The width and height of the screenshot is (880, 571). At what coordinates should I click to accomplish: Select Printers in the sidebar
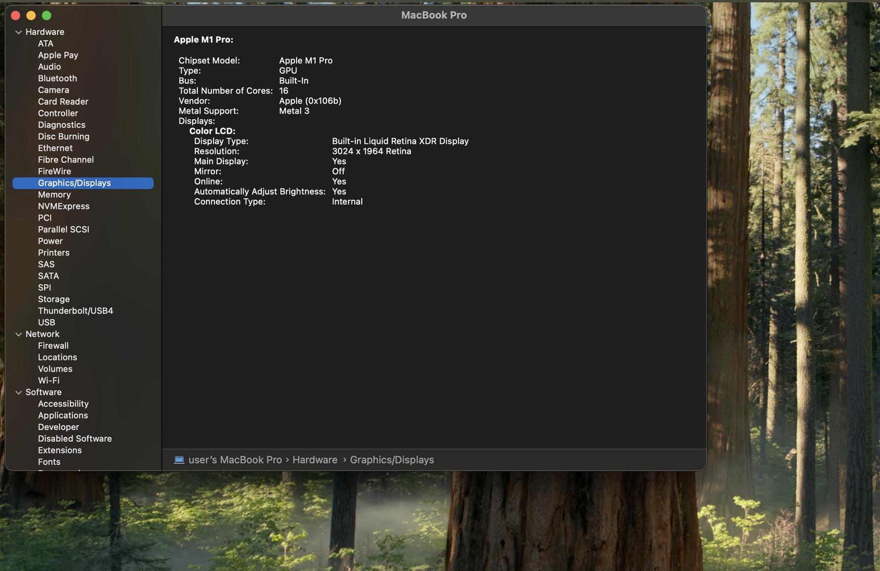pos(53,253)
